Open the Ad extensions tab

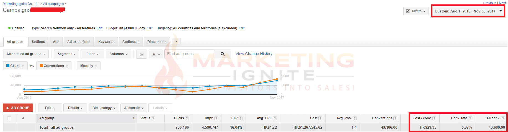coord(79,42)
